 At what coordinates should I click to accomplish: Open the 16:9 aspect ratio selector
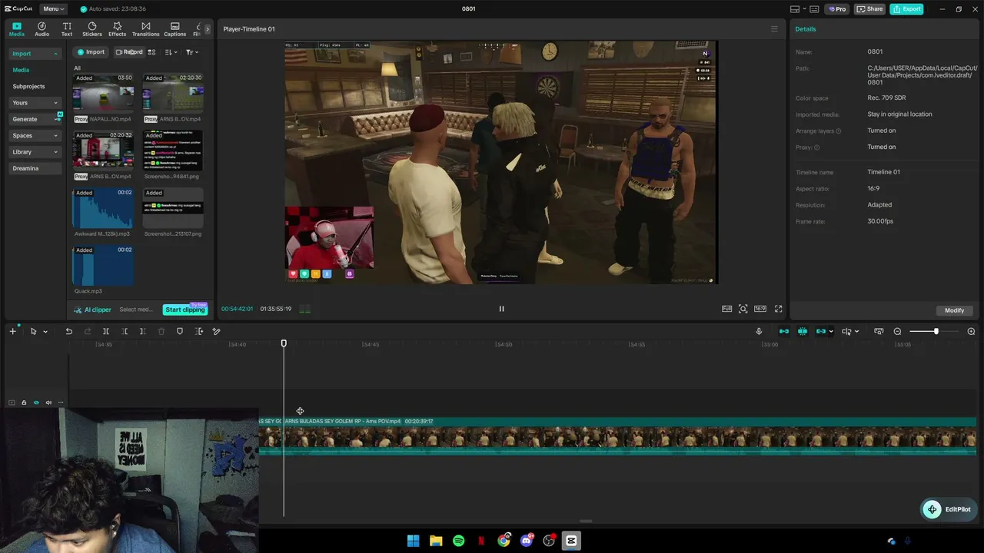[760, 309]
